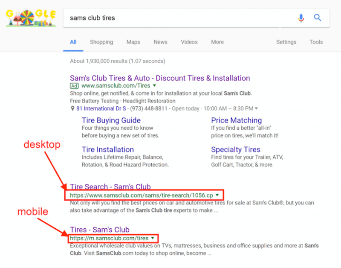
Task: Expand store hours dropdown after 8:30 PM
Action: (256, 108)
